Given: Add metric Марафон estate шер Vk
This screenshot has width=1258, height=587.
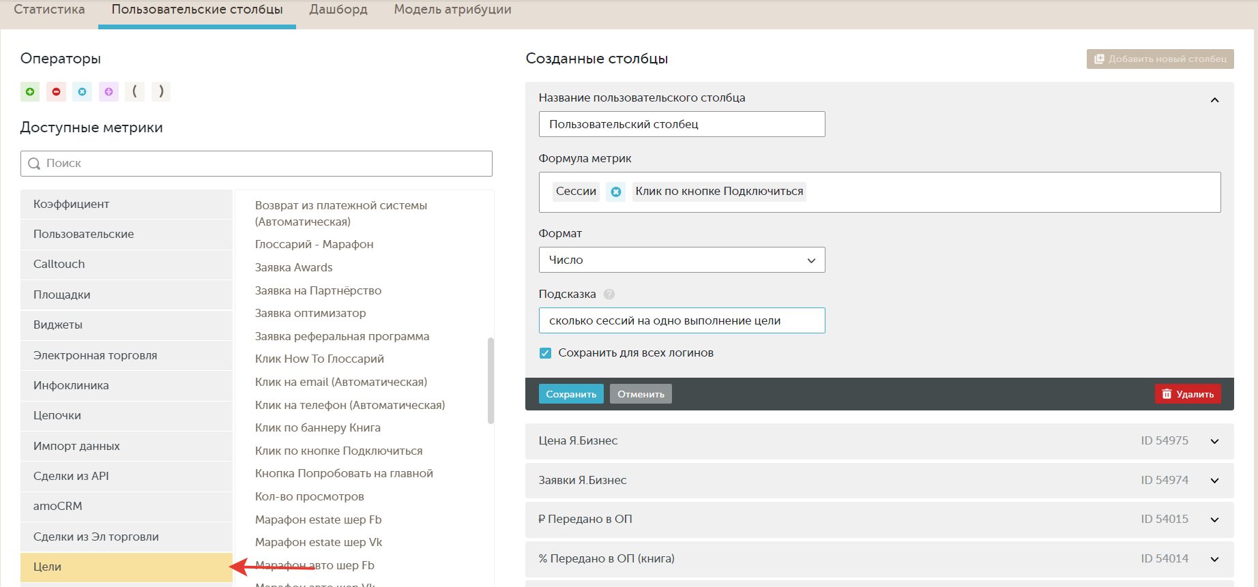Looking at the screenshot, I should [x=319, y=542].
